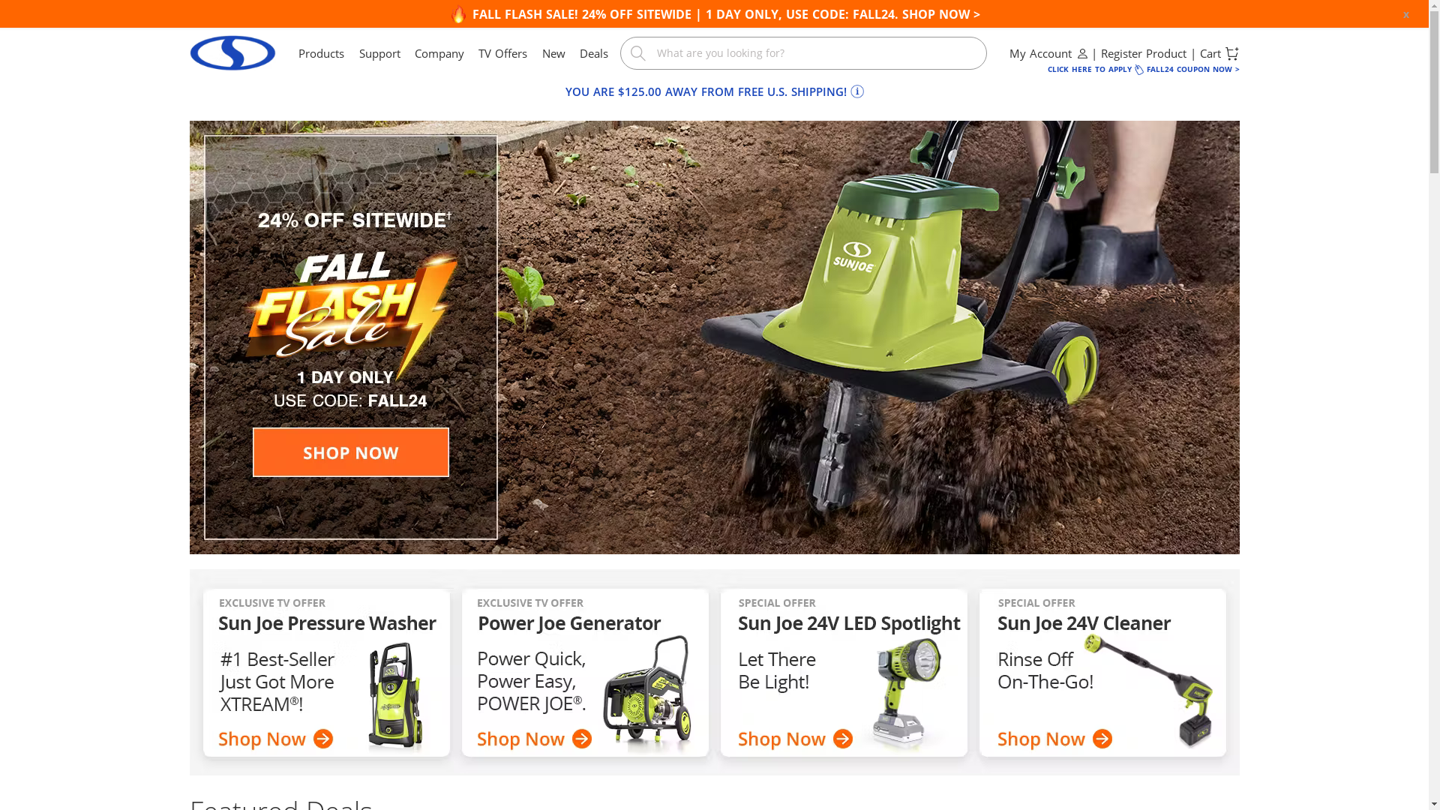Click the free shipping info icon
Viewport: 1440px width, 810px height.
857,91
